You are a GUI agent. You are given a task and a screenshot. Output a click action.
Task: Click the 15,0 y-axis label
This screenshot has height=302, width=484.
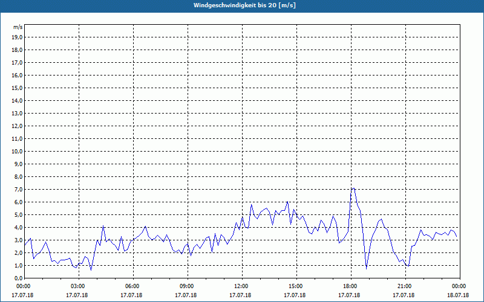tap(17, 88)
